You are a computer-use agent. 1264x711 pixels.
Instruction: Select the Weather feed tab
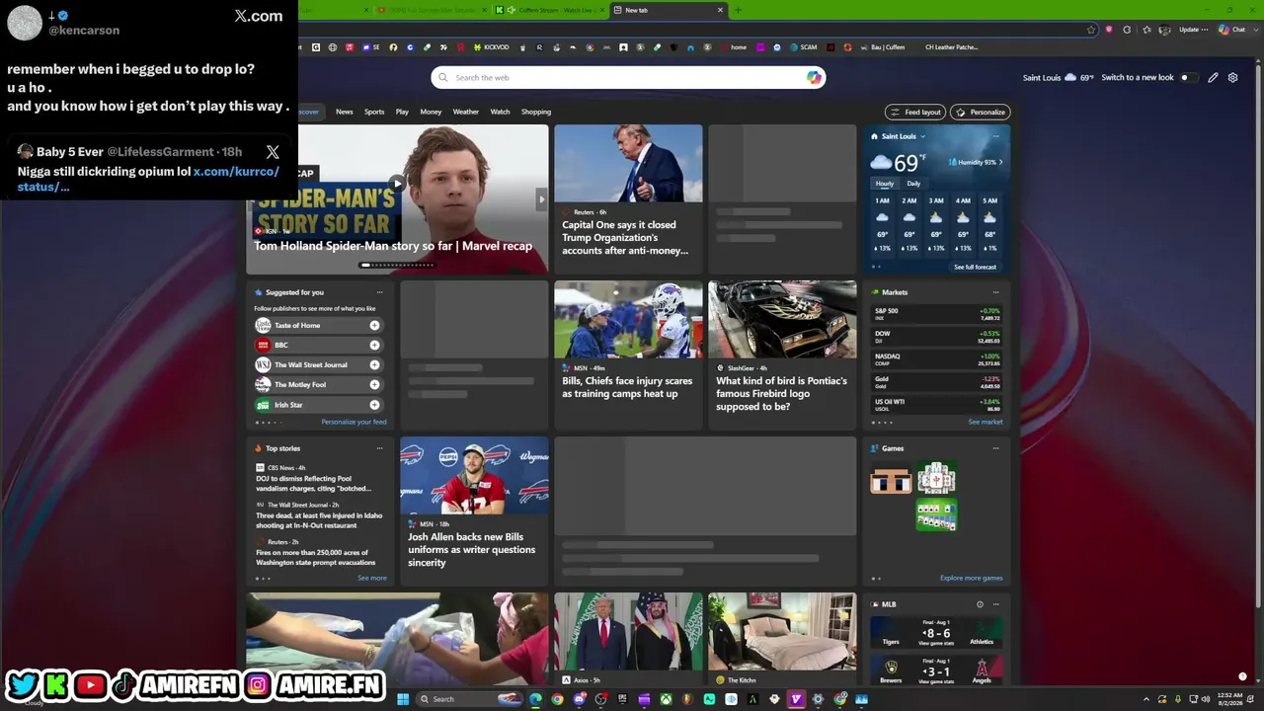click(x=466, y=112)
